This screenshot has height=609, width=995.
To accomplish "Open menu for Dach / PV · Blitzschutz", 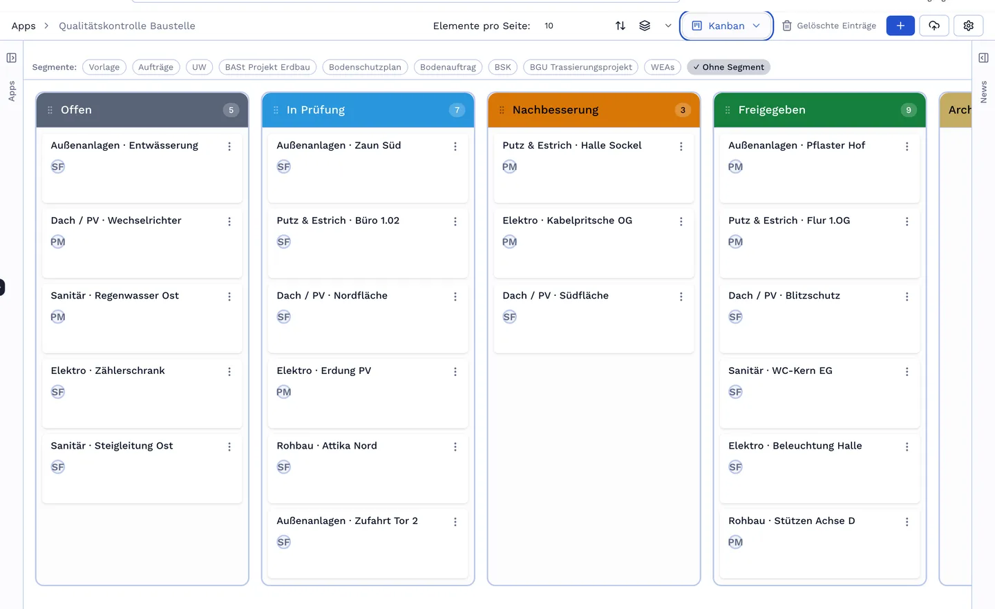I will pyautogui.click(x=907, y=297).
